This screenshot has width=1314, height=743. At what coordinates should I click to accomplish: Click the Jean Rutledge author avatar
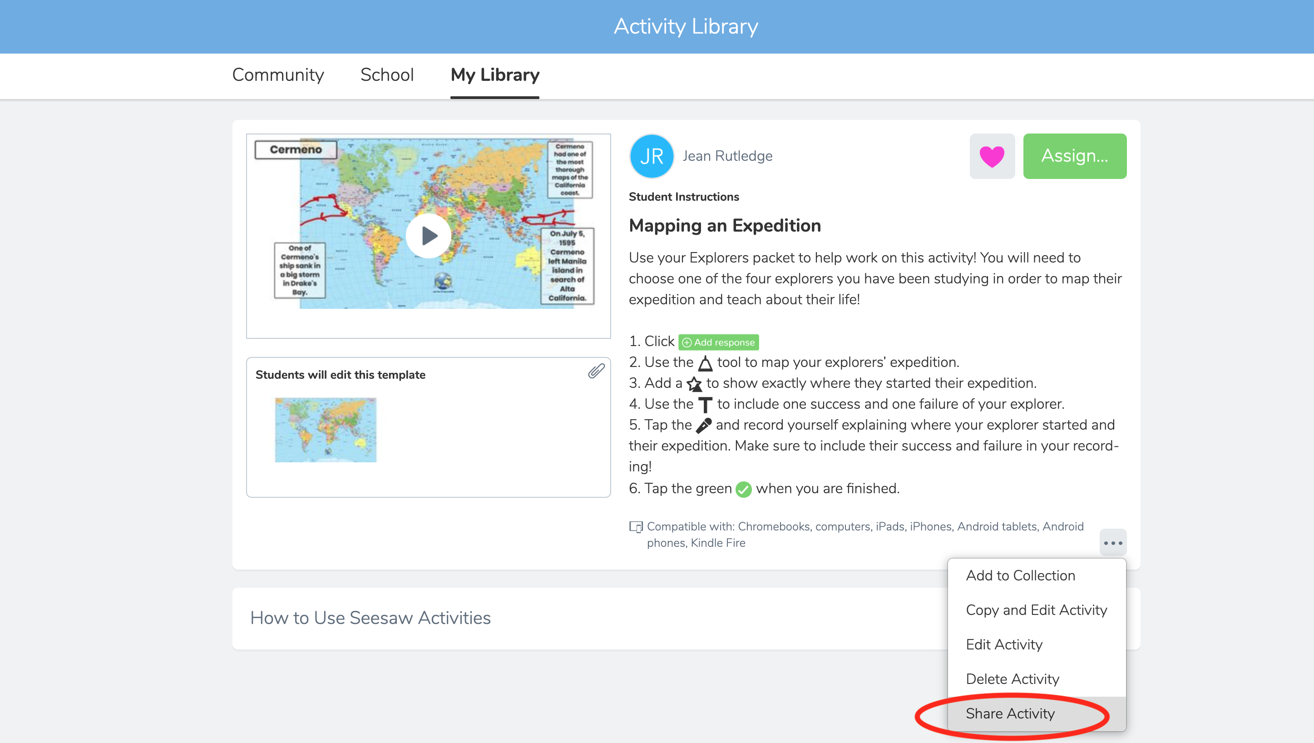(651, 156)
